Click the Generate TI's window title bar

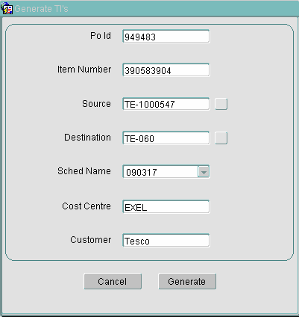tap(149, 9)
